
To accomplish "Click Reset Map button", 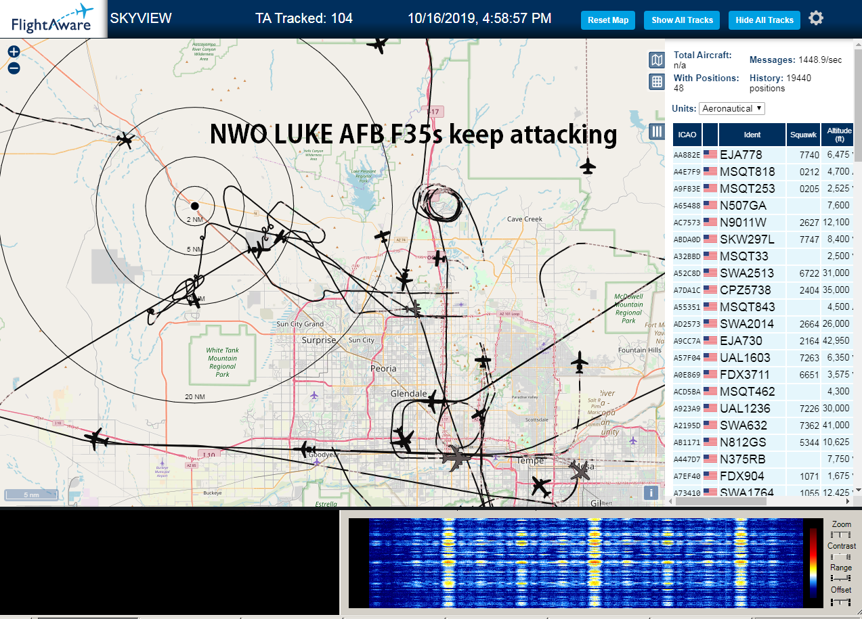I will (x=608, y=20).
